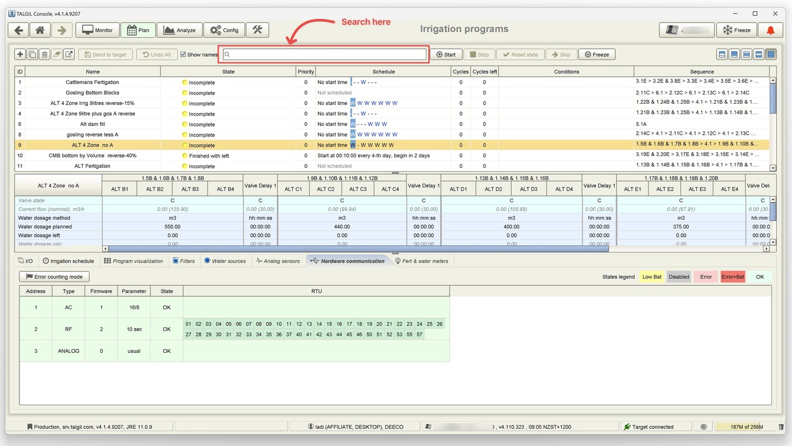Switch to the Filters tab

coord(184,261)
